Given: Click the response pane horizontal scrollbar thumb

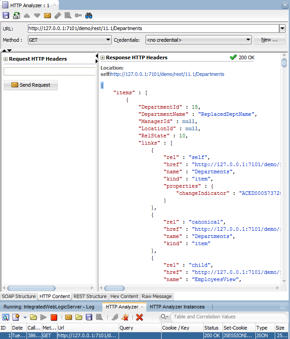Looking at the screenshot, I should tap(114, 288).
